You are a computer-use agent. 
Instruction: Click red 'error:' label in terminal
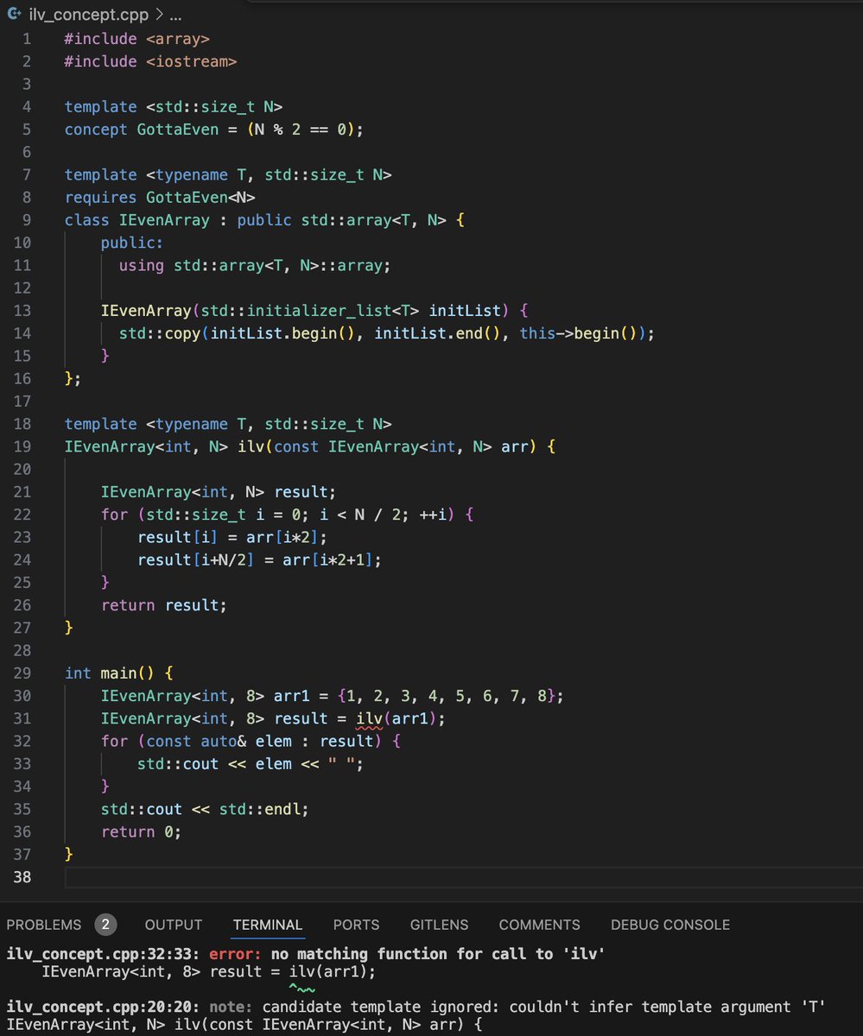(x=236, y=954)
